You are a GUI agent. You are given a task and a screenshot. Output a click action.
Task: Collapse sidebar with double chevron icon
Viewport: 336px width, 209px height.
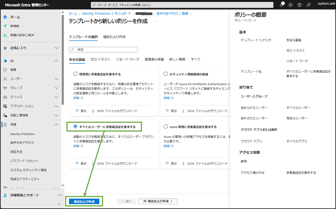(x=59, y=204)
